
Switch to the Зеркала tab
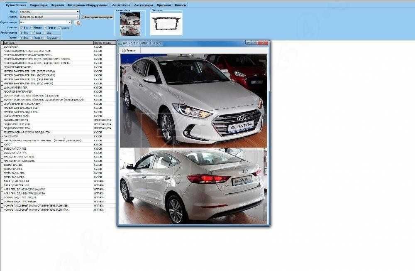(57, 5)
